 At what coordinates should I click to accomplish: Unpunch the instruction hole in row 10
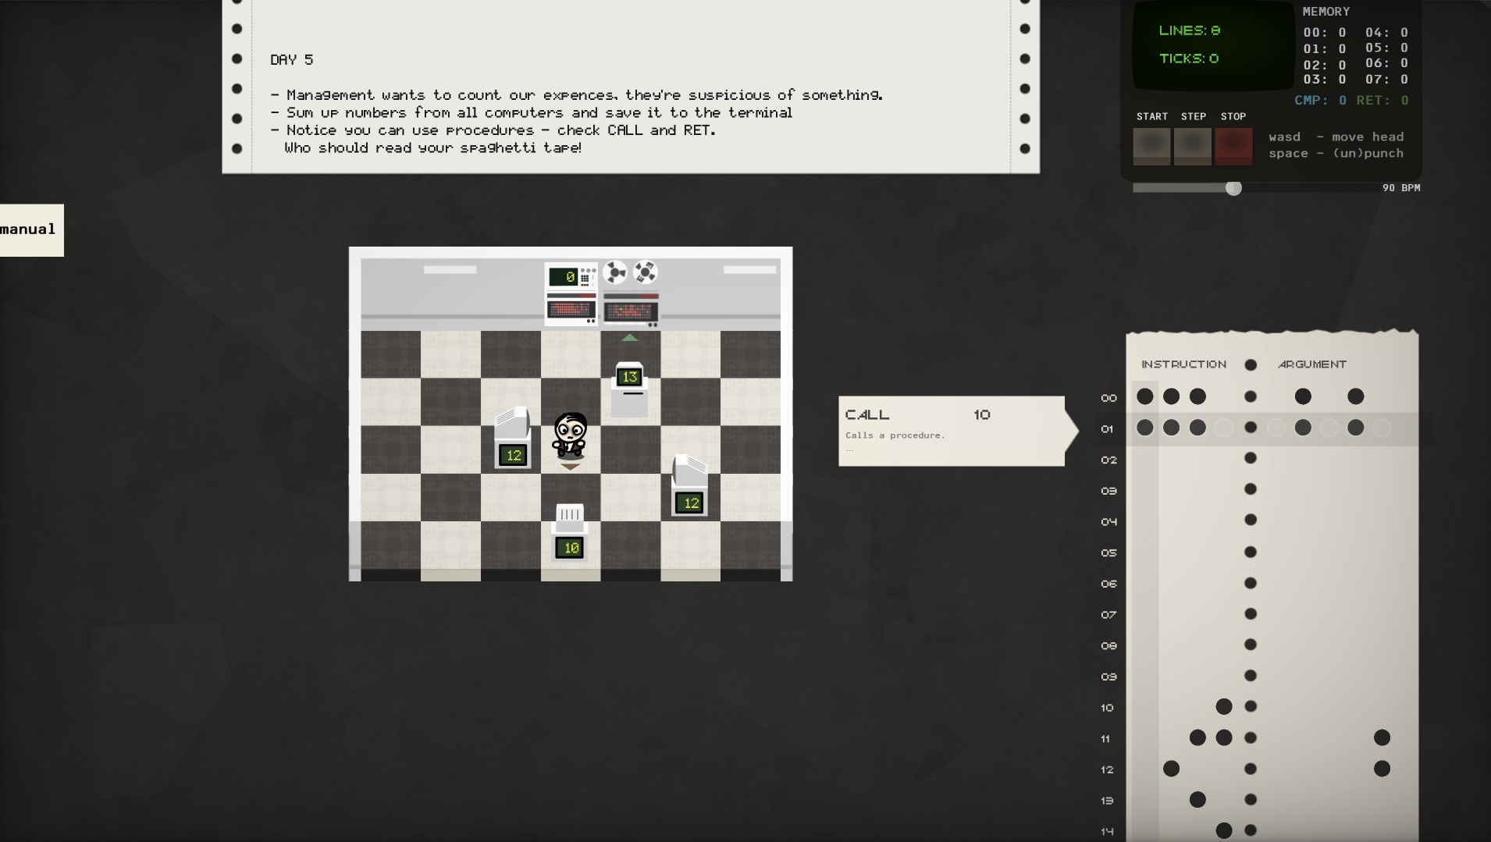tap(1224, 706)
